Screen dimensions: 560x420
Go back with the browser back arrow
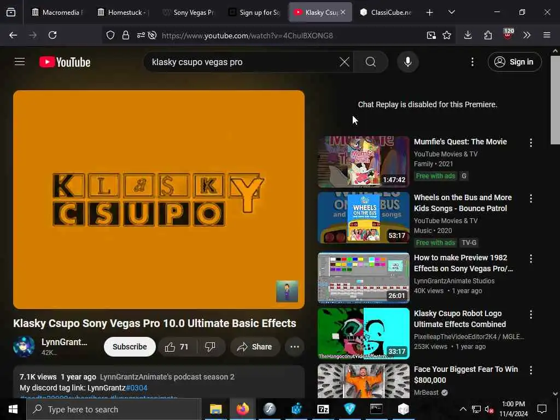click(x=13, y=35)
